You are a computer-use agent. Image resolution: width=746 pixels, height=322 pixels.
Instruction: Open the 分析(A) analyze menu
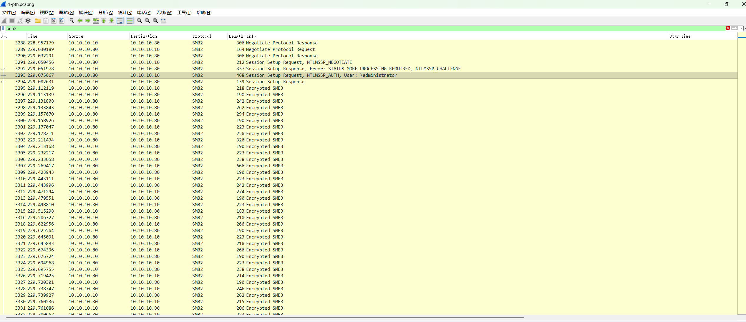click(106, 13)
